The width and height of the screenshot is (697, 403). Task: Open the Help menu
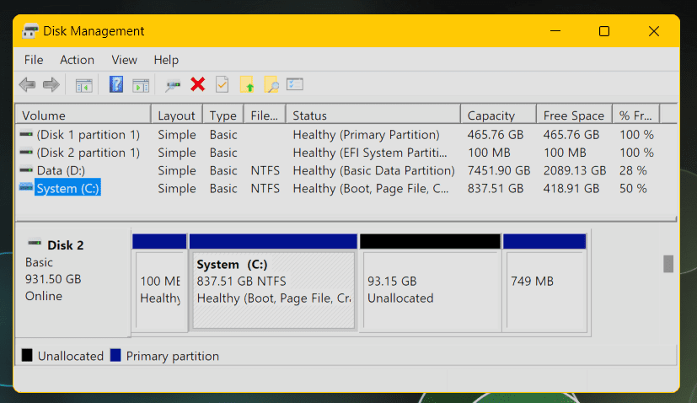point(166,60)
